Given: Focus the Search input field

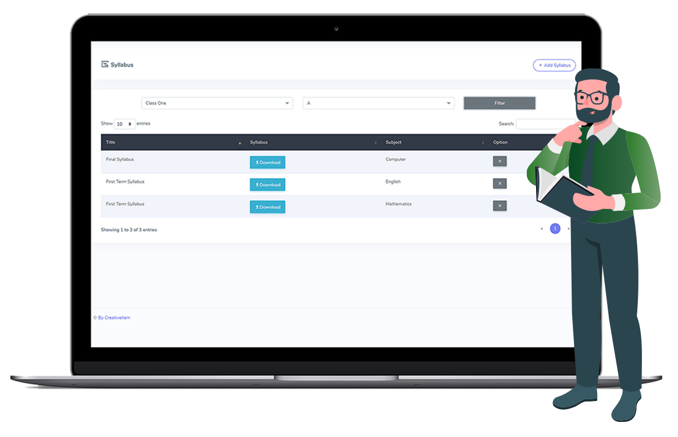Looking at the screenshot, I should click(544, 124).
